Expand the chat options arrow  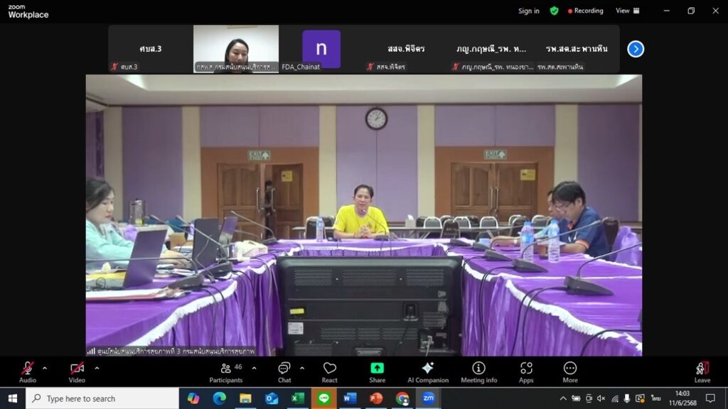click(302, 368)
